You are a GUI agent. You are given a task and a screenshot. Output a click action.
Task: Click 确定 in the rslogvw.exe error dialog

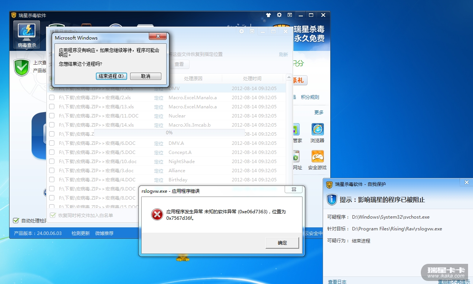[x=282, y=243]
